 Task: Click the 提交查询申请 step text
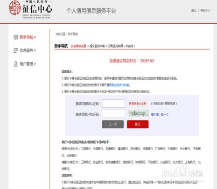point(97,46)
